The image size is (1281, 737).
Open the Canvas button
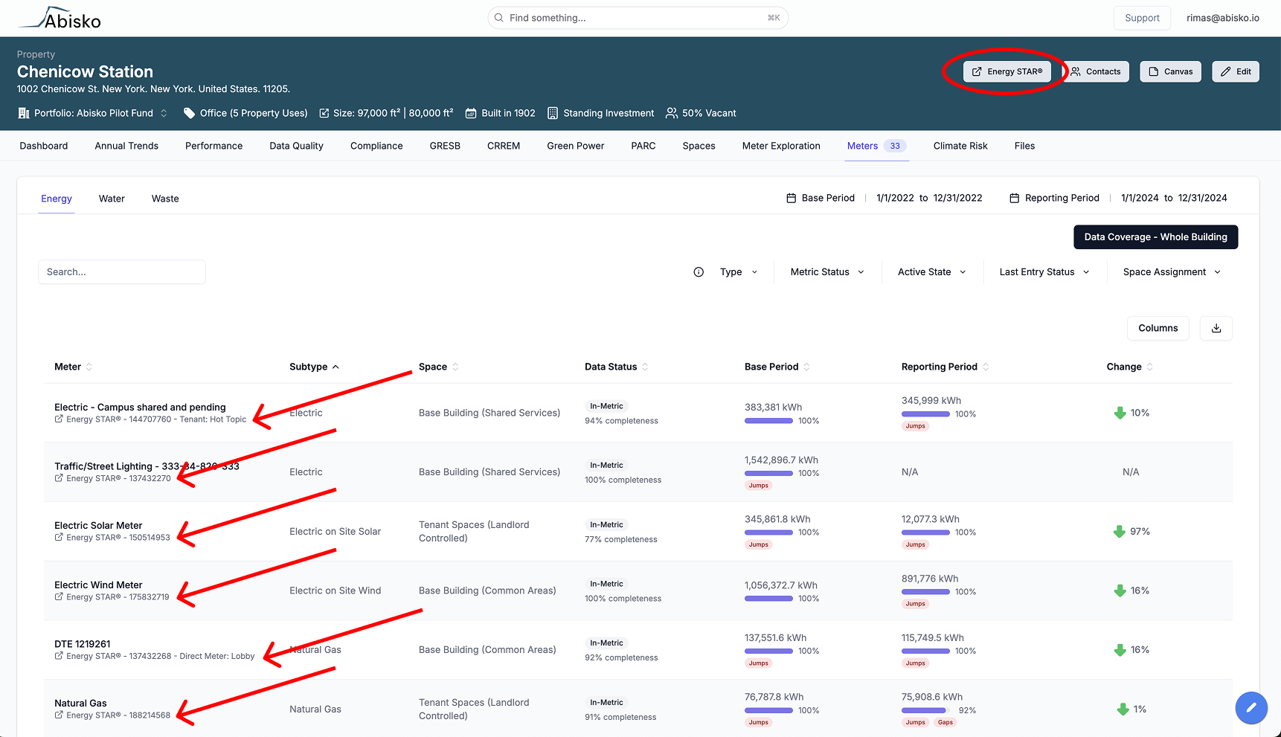tap(1170, 71)
